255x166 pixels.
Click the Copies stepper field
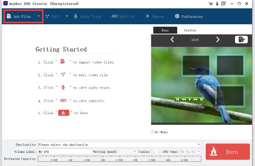(x=156, y=152)
